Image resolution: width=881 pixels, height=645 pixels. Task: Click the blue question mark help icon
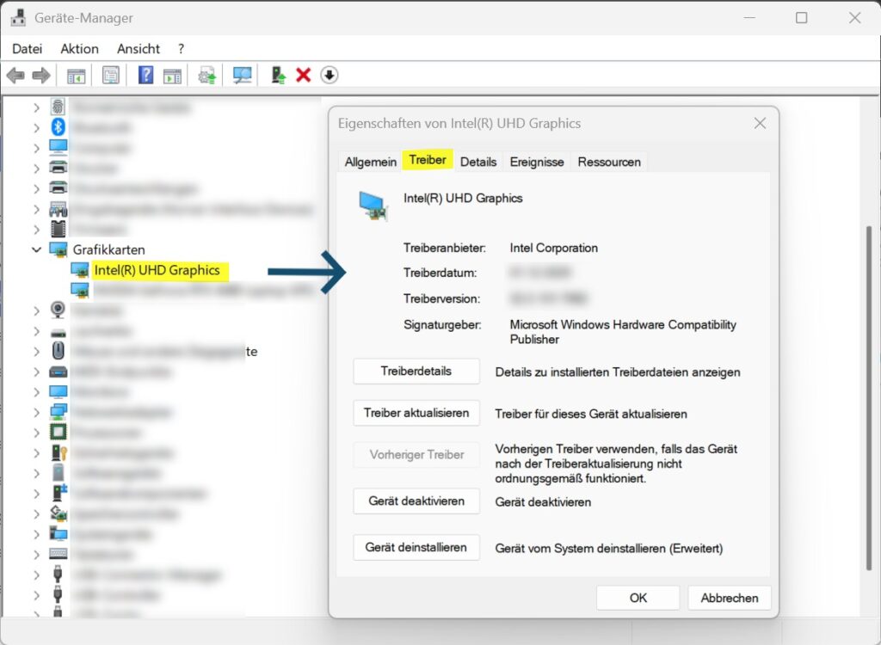pos(145,75)
